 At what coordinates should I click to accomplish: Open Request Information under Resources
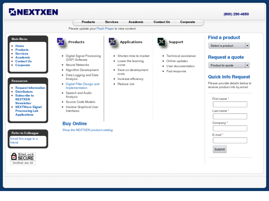coord(30,88)
